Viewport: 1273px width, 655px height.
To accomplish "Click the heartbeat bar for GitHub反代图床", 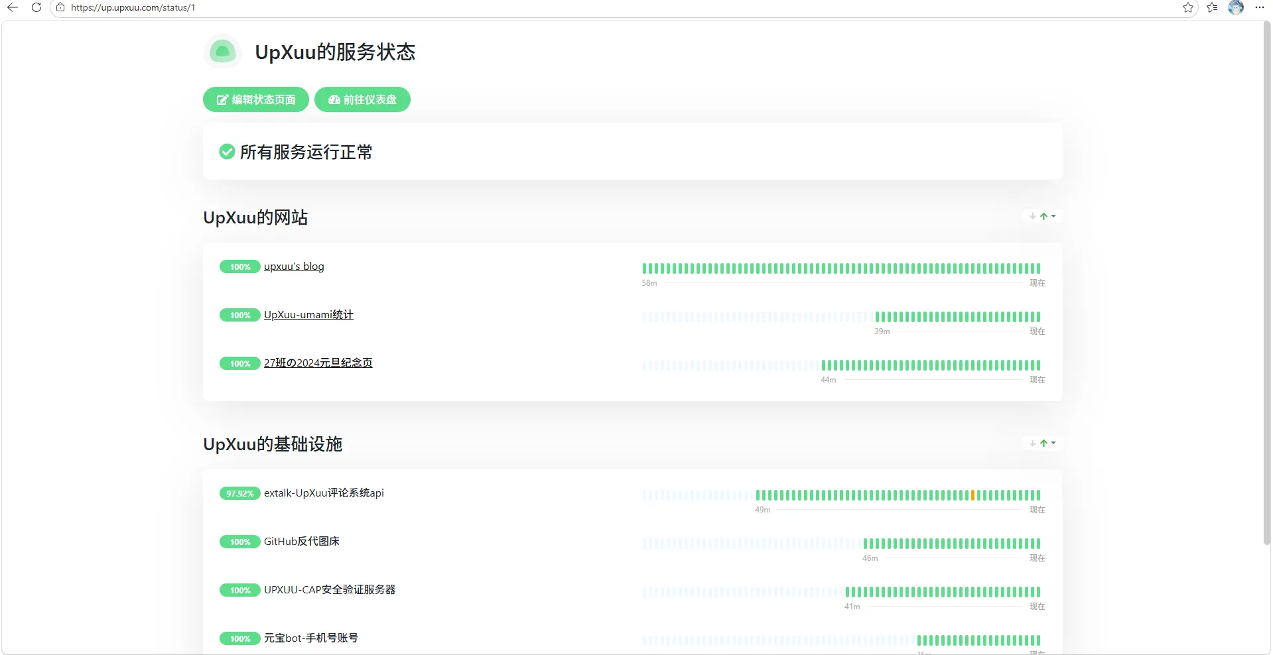I will 841,544.
